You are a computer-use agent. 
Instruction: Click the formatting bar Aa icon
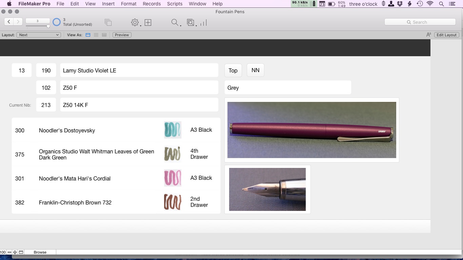429,35
